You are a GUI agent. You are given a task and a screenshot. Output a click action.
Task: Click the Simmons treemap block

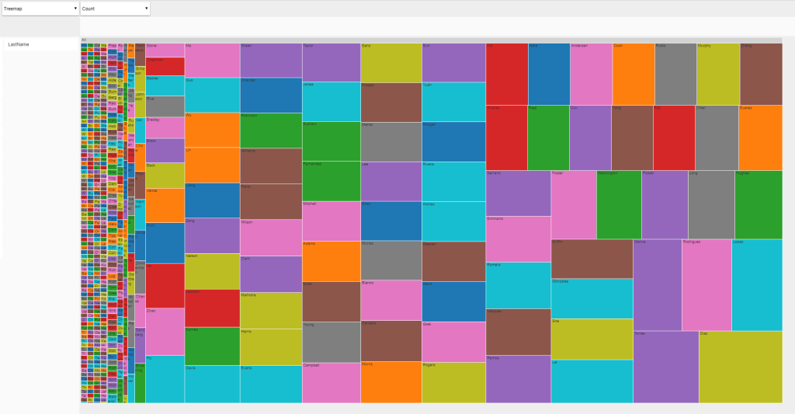click(x=518, y=238)
